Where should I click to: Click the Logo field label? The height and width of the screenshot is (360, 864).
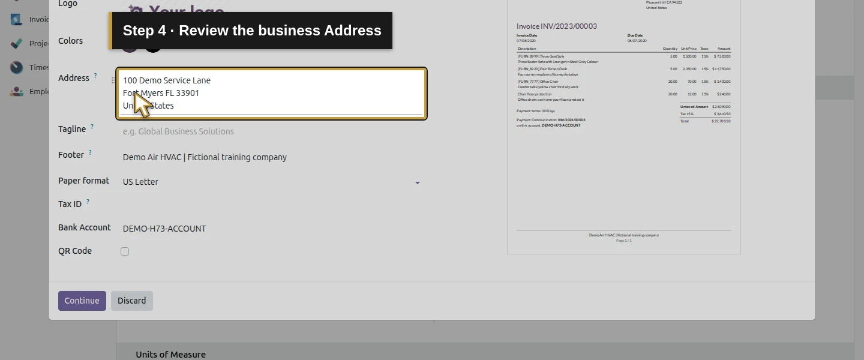pyautogui.click(x=68, y=4)
